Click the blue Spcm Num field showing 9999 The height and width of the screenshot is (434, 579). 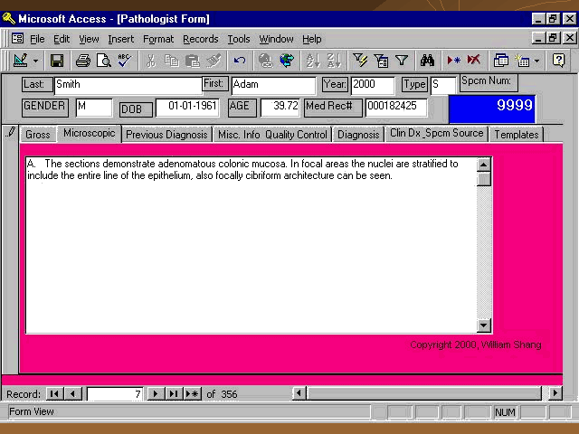click(491, 106)
